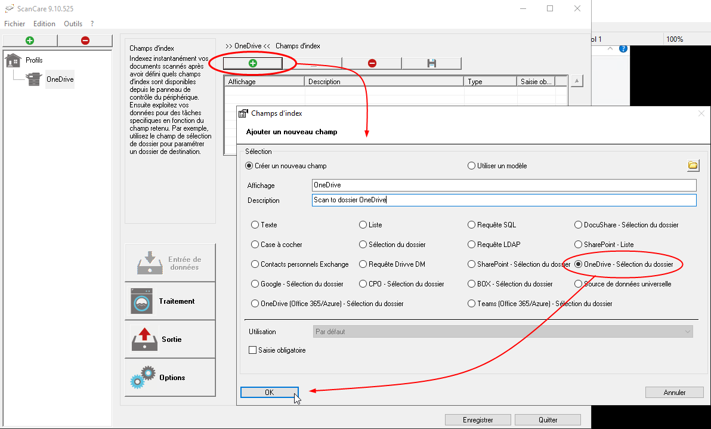Screen dimensions: 711x429
Task: Open the Edition menu
Action: coord(44,24)
